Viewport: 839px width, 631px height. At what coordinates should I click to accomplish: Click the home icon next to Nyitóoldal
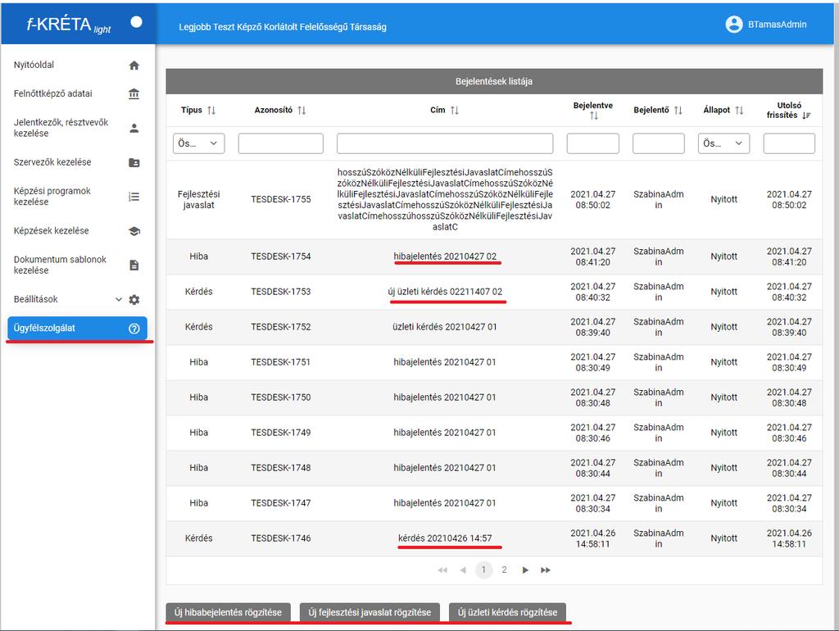tap(134, 66)
